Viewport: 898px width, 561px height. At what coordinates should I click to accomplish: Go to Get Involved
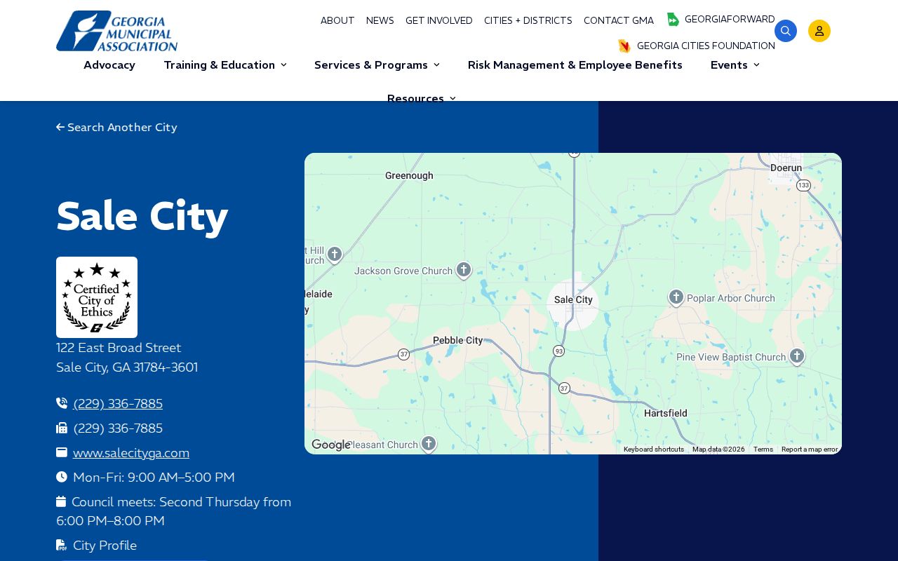pyautogui.click(x=439, y=21)
